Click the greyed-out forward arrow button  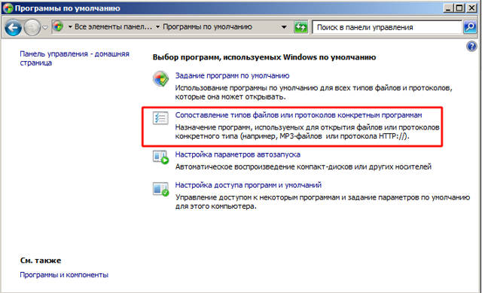coord(32,28)
